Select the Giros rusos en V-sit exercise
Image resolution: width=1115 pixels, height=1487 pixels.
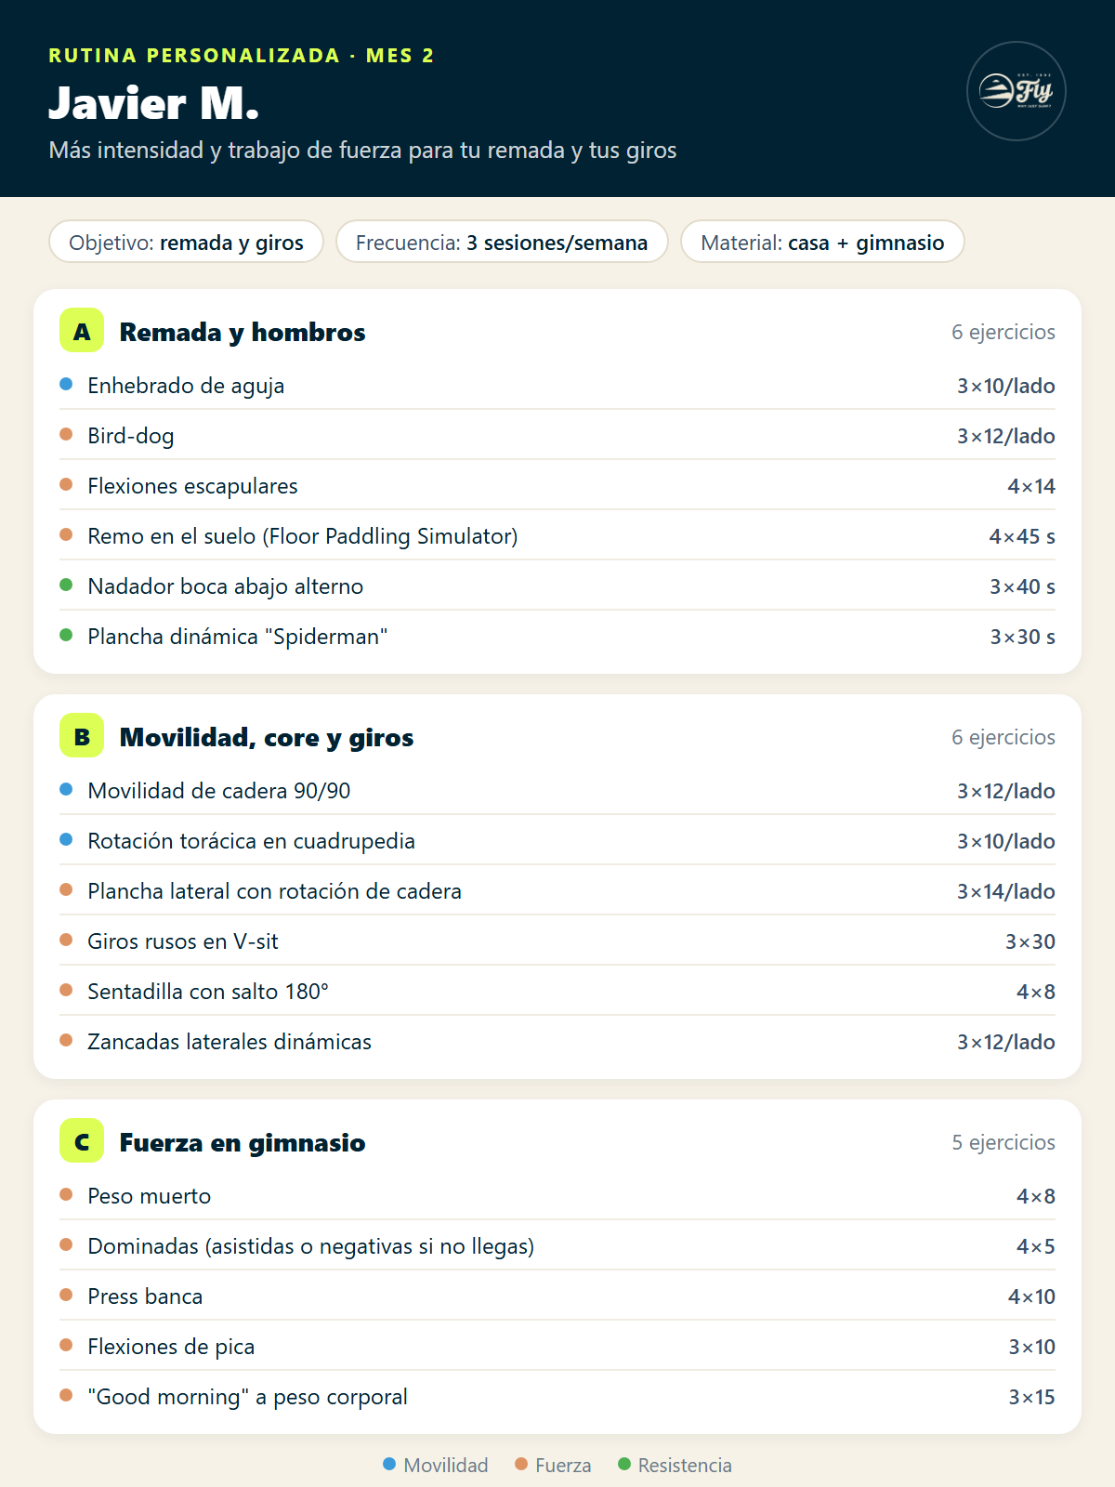[x=557, y=941]
